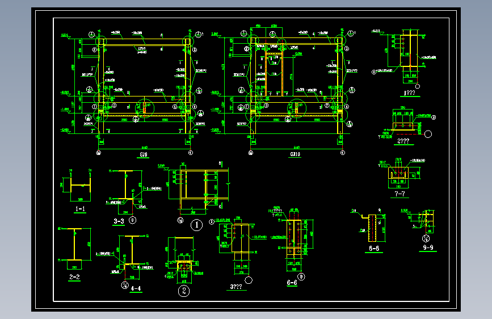This screenshot has height=319, width=492.
Task: Select the 2-2 section label
Action: coord(74,277)
